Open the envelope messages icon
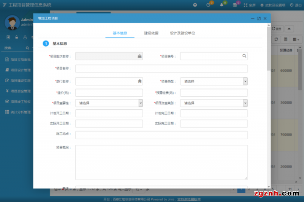This screenshot has width=304, height=202. coord(235,5)
